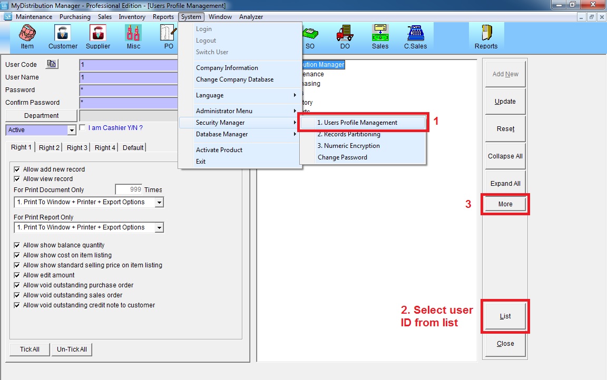The height and width of the screenshot is (380, 607).
Task: Open the C.Sales cash register icon
Action: click(x=415, y=37)
